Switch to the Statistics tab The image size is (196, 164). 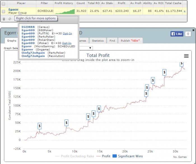[x=98, y=41]
